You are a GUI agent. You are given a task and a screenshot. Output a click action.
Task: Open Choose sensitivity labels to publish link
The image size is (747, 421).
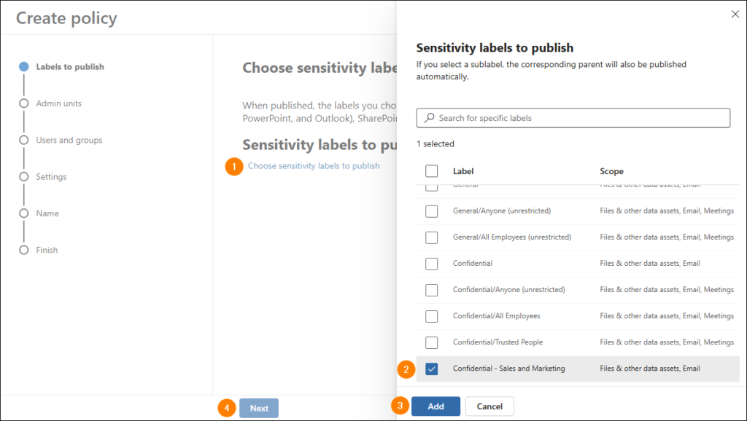(314, 165)
